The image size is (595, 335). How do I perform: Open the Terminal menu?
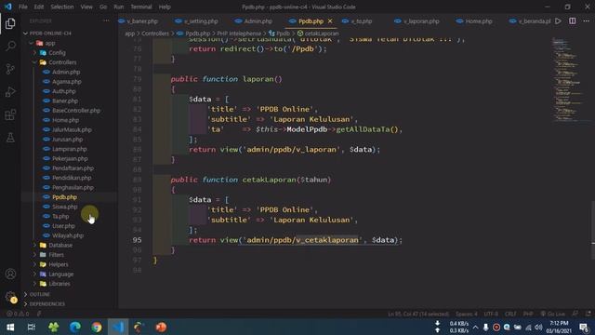[x=140, y=7]
